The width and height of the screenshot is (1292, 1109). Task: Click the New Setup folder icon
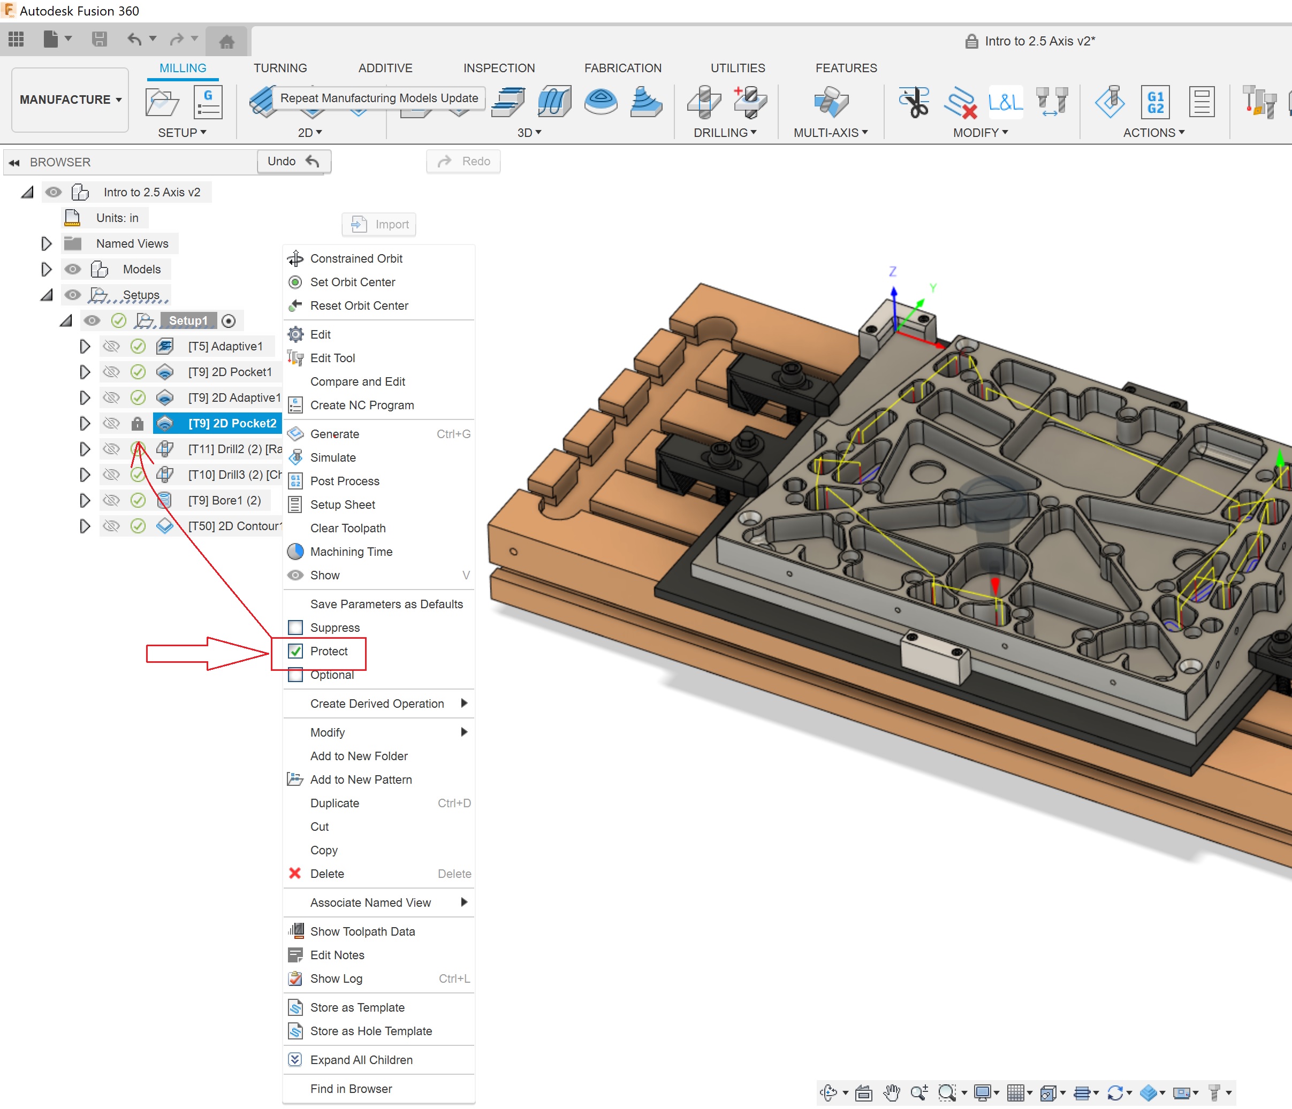(162, 102)
